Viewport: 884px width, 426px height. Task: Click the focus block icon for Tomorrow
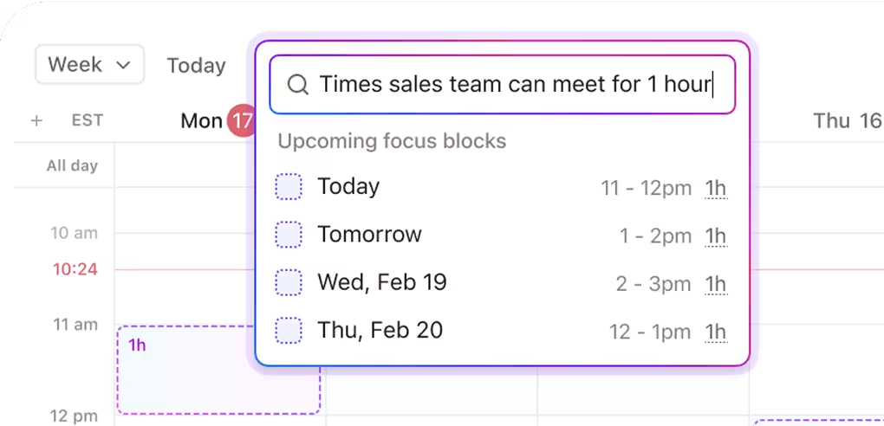pos(289,235)
